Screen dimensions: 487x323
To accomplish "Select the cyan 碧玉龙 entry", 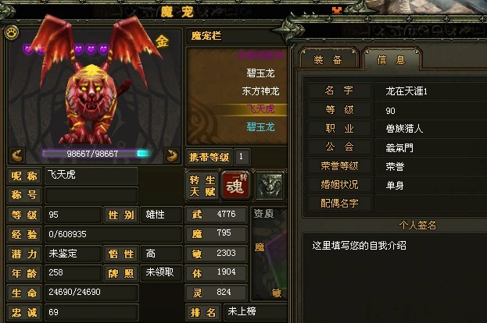I will (x=260, y=126).
